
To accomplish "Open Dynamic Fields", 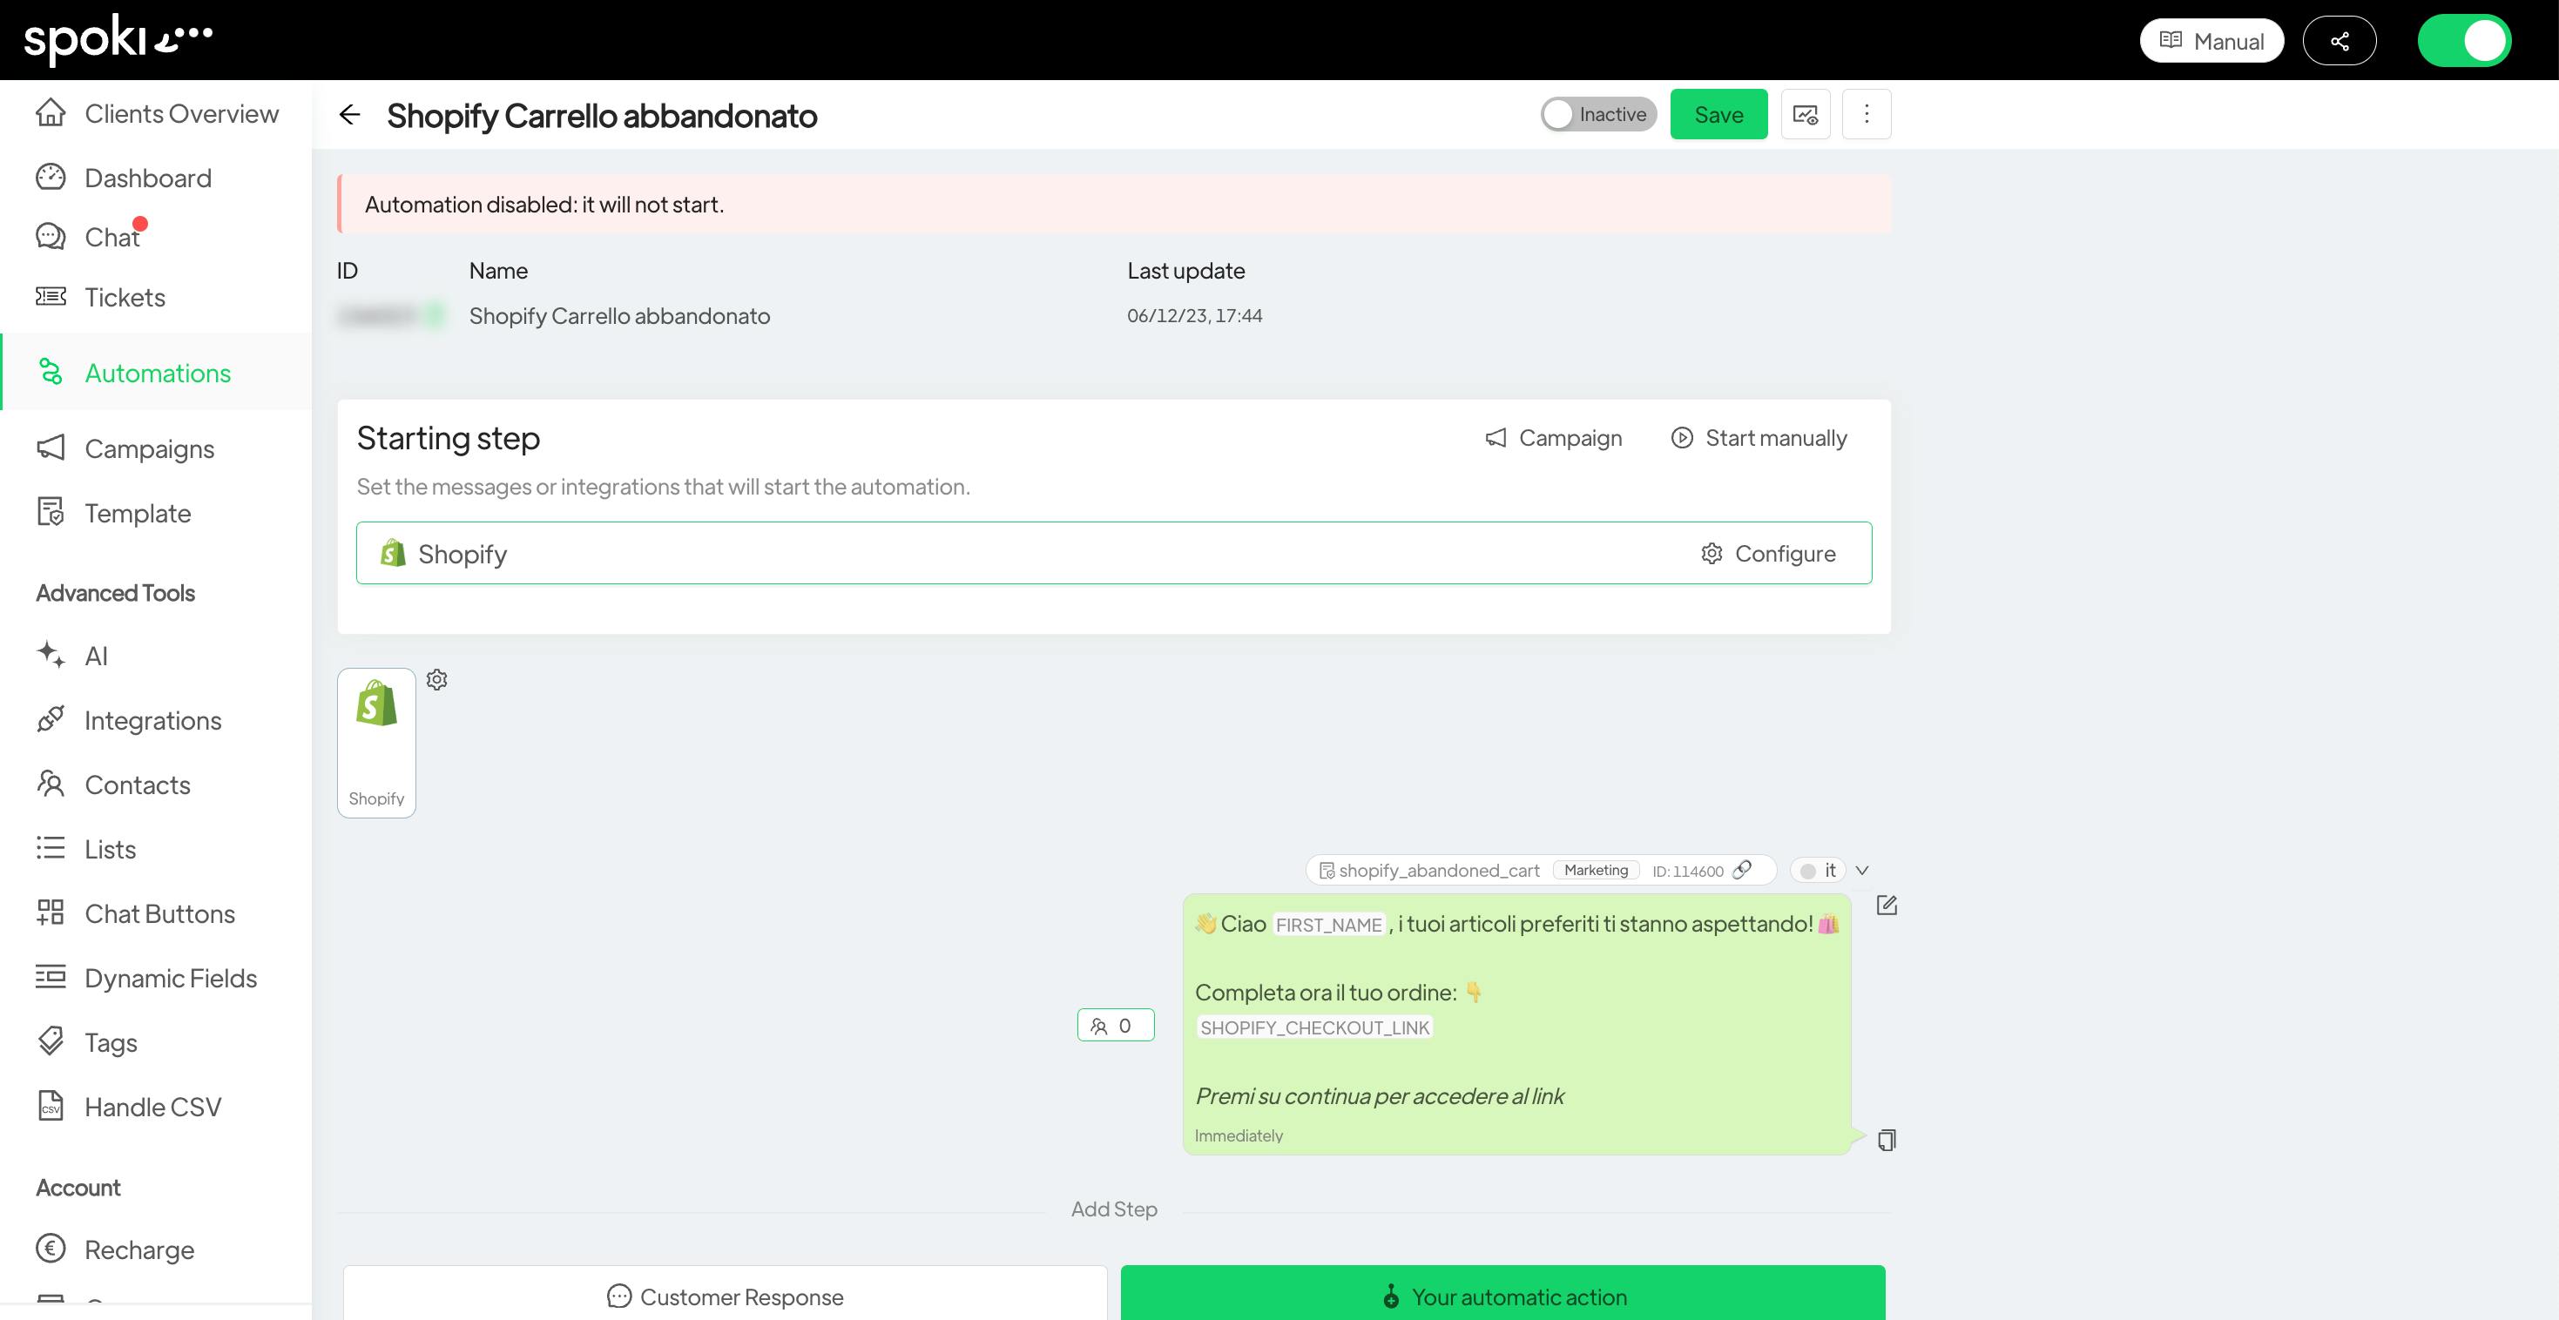I will pos(147,979).
